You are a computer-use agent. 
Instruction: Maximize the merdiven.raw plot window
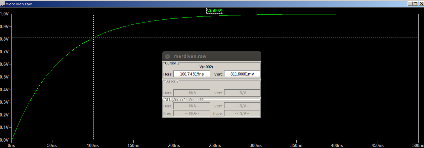(x=415, y=4)
